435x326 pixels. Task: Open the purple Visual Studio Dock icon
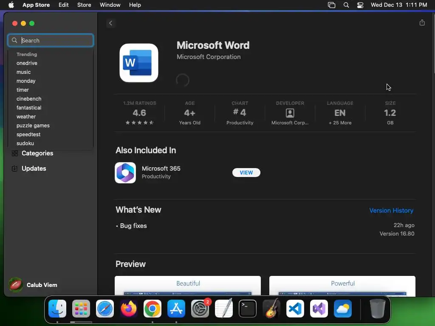point(319,309)
